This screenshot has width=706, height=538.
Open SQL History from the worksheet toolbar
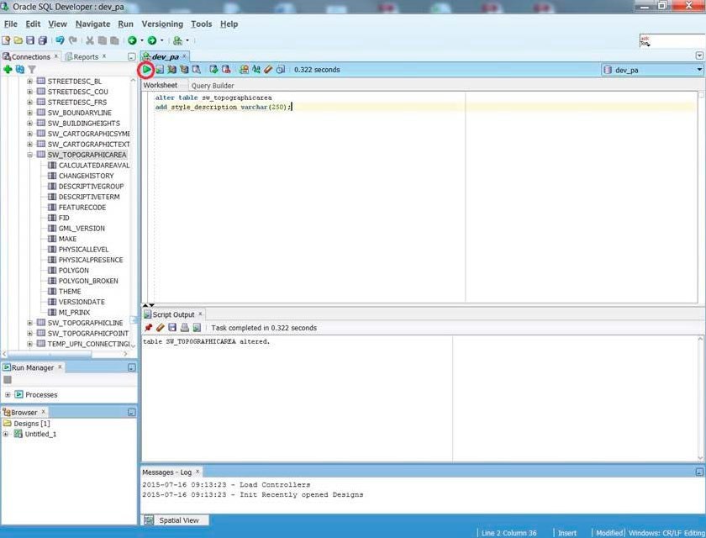pyautogui.click(x=280, y=70)
